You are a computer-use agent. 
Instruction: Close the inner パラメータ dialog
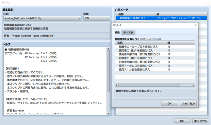pos(196,25)
